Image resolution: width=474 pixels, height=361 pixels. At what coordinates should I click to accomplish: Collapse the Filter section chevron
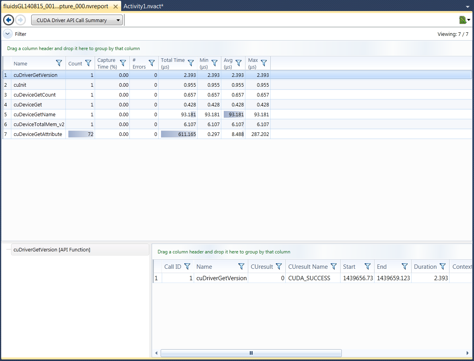click(7, 34)
